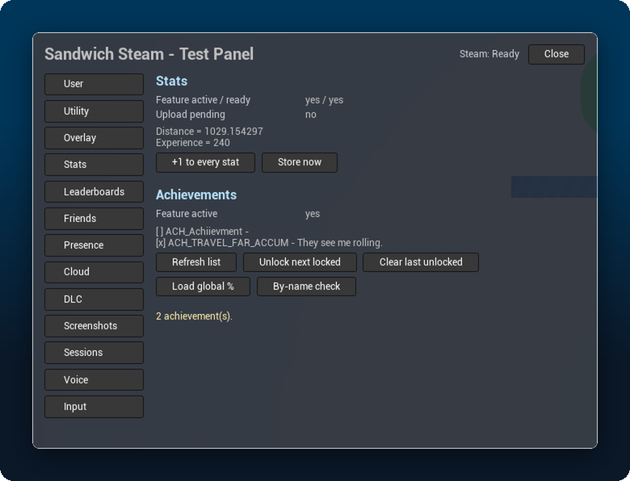Click the Stats section heading

(171, 81)
